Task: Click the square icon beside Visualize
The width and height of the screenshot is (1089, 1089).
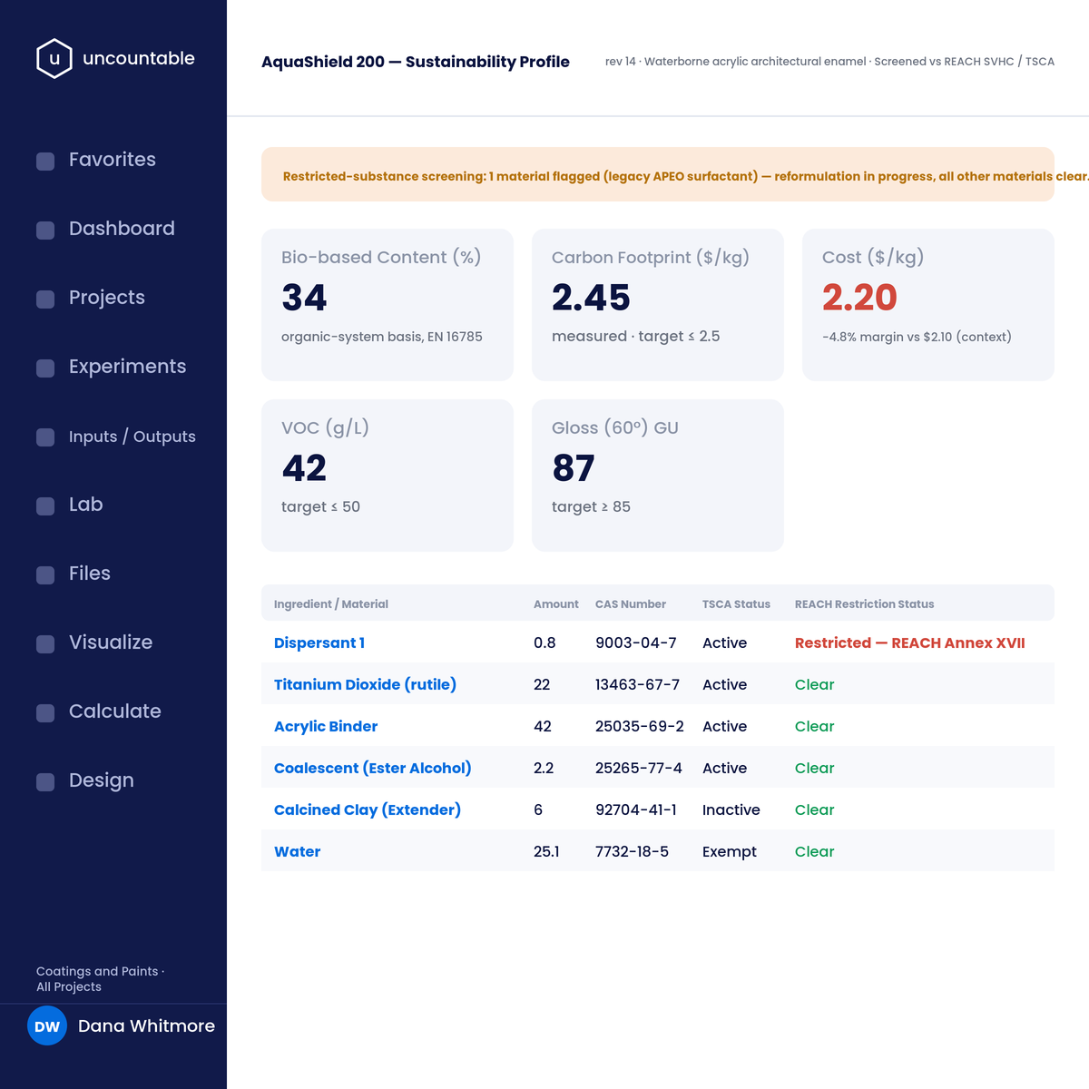Action: coord(45,644)
